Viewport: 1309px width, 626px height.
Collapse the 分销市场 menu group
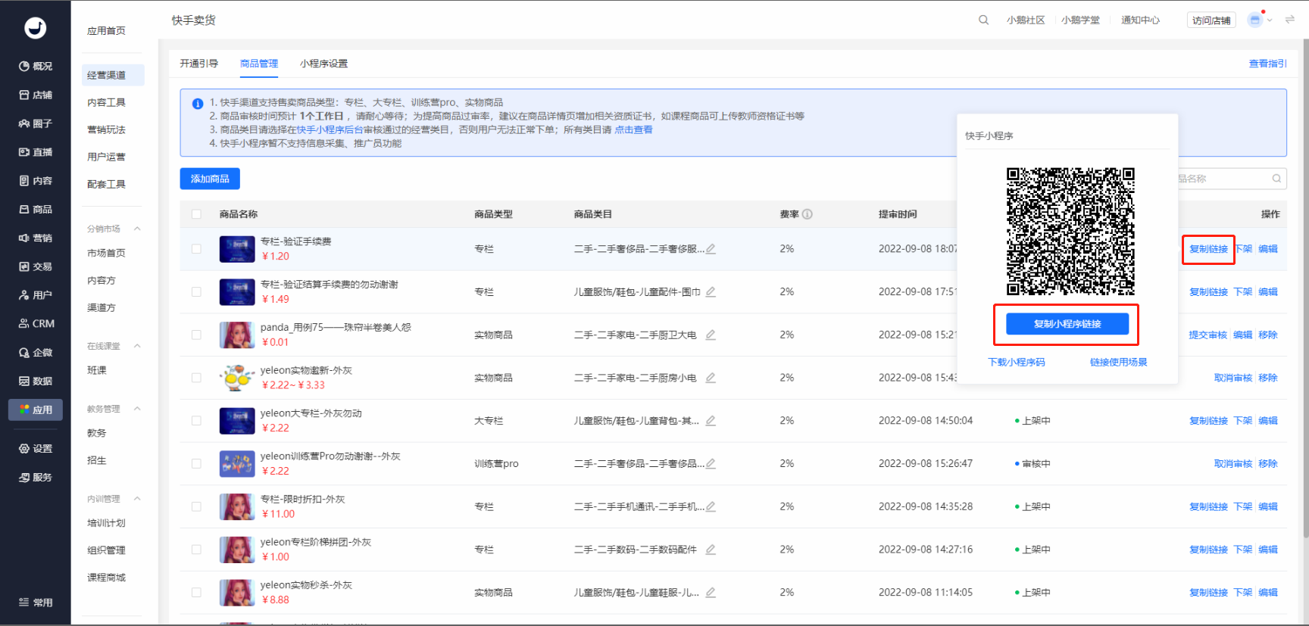137,229
